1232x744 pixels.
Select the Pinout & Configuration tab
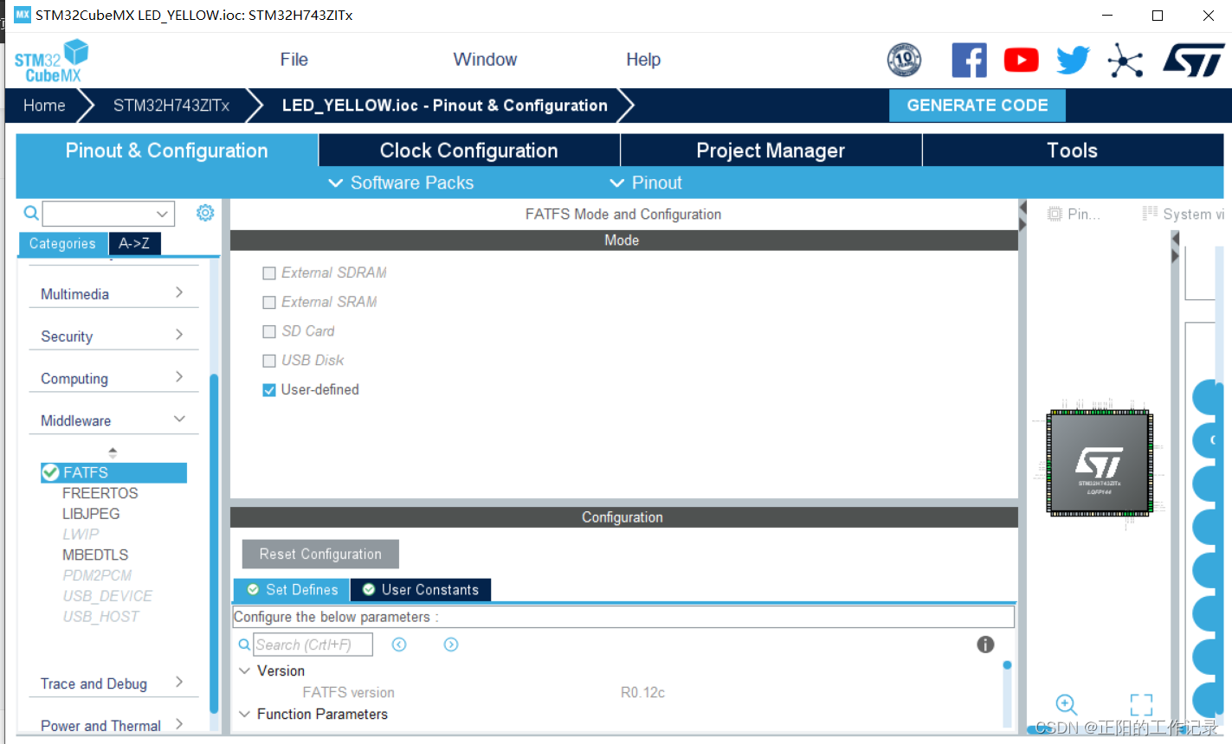pos(167,151)
